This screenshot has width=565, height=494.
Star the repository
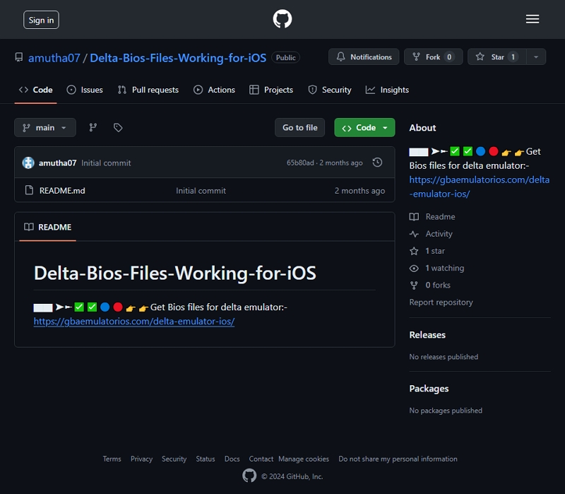(497, 57)
